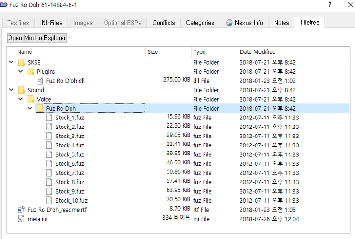Click the Stock_1.fuz file icon
This screenshot has width=355, height=239.
coord(49,118)
